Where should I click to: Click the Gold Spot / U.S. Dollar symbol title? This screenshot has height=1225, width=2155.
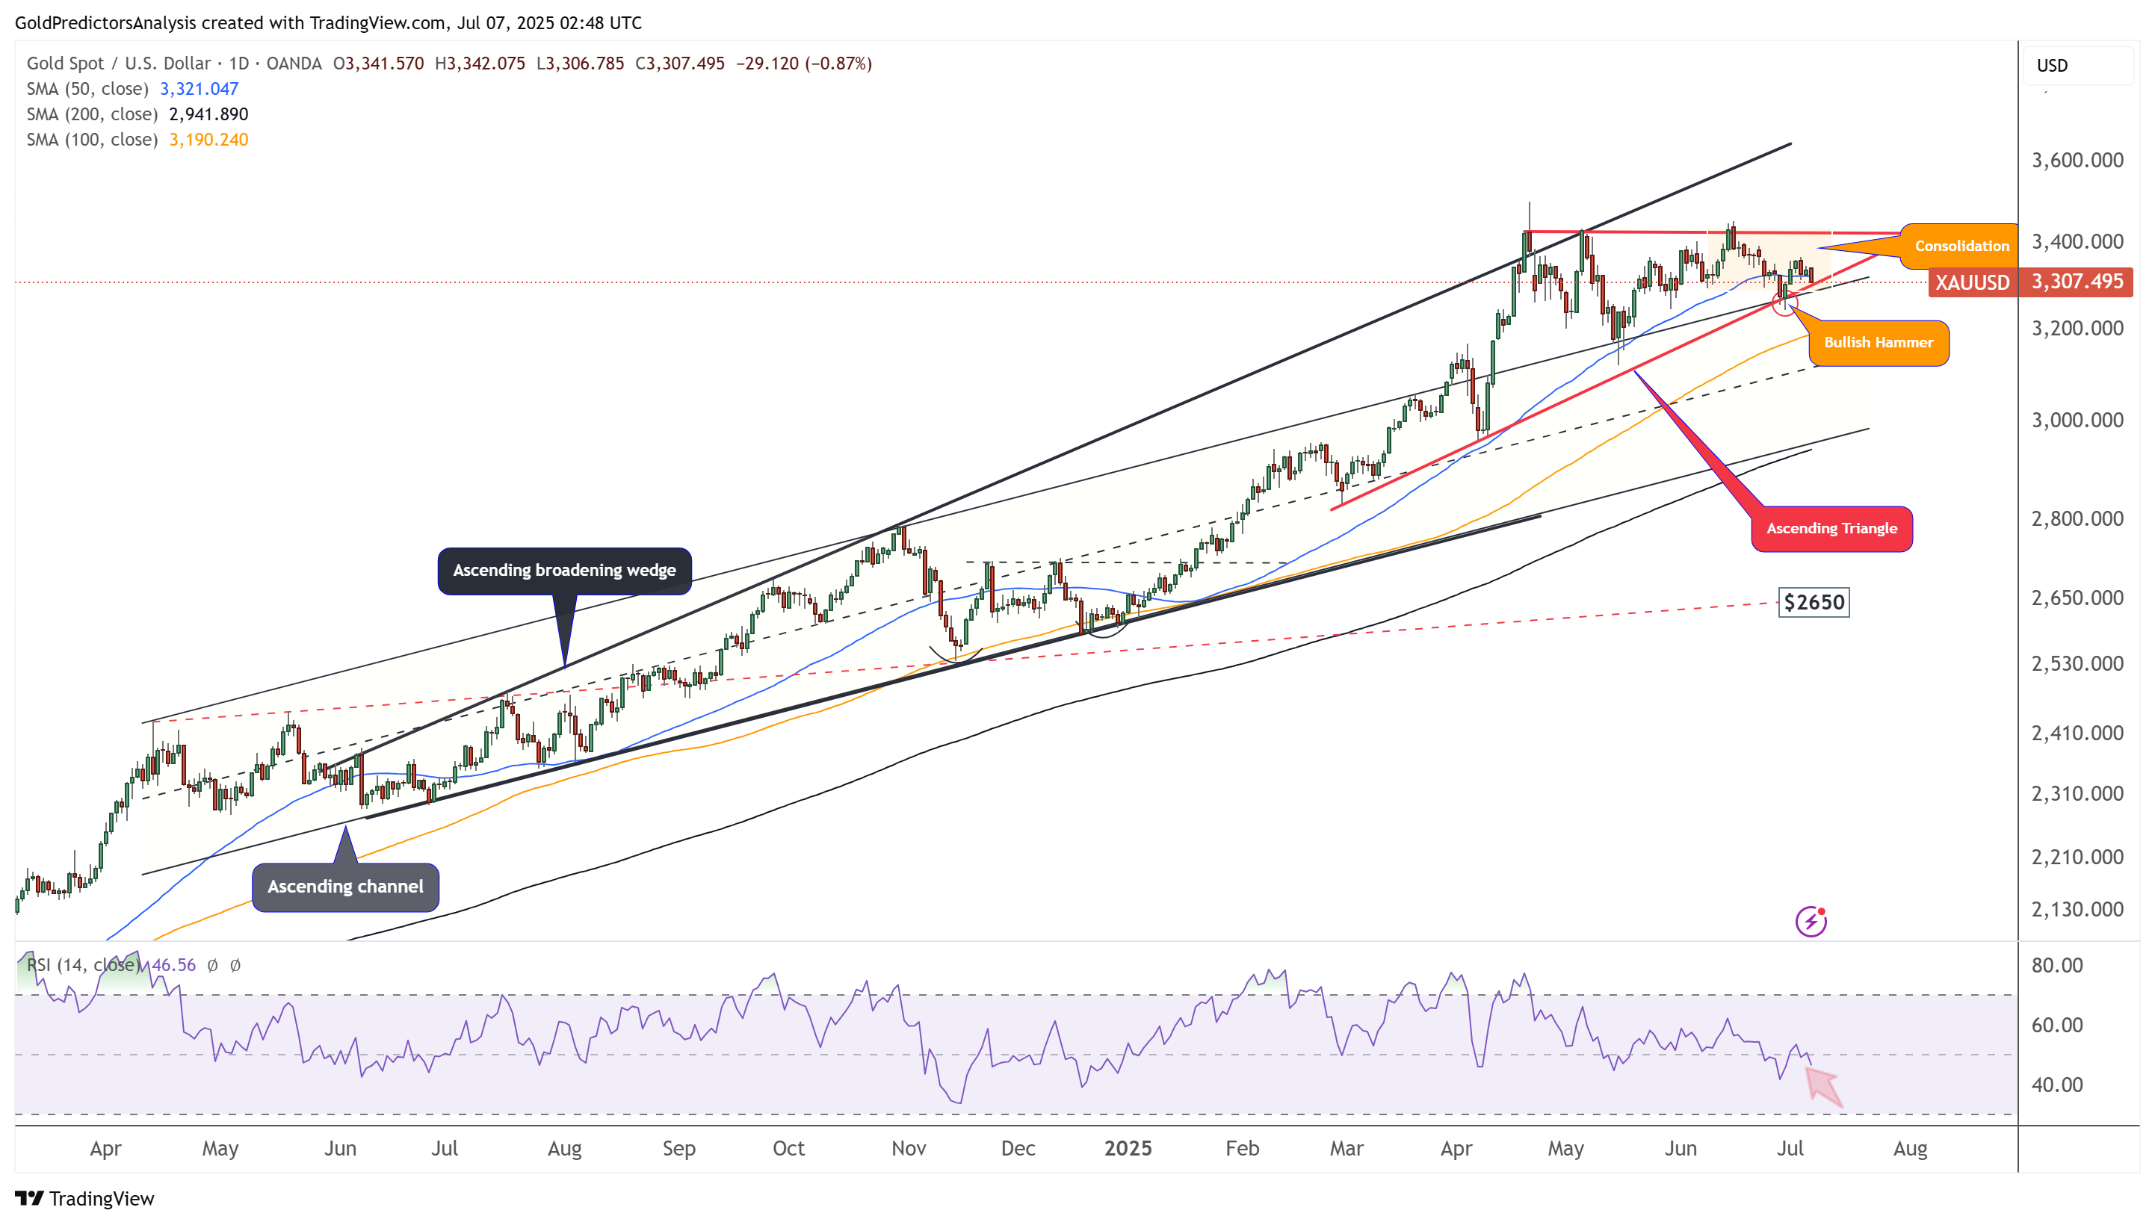[x=119, y=64]
